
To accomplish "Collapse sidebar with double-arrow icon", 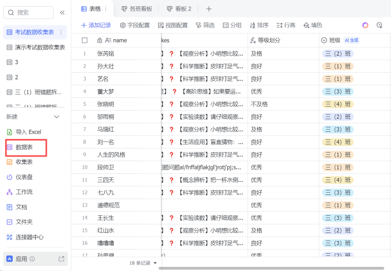I will pos(62,12).
